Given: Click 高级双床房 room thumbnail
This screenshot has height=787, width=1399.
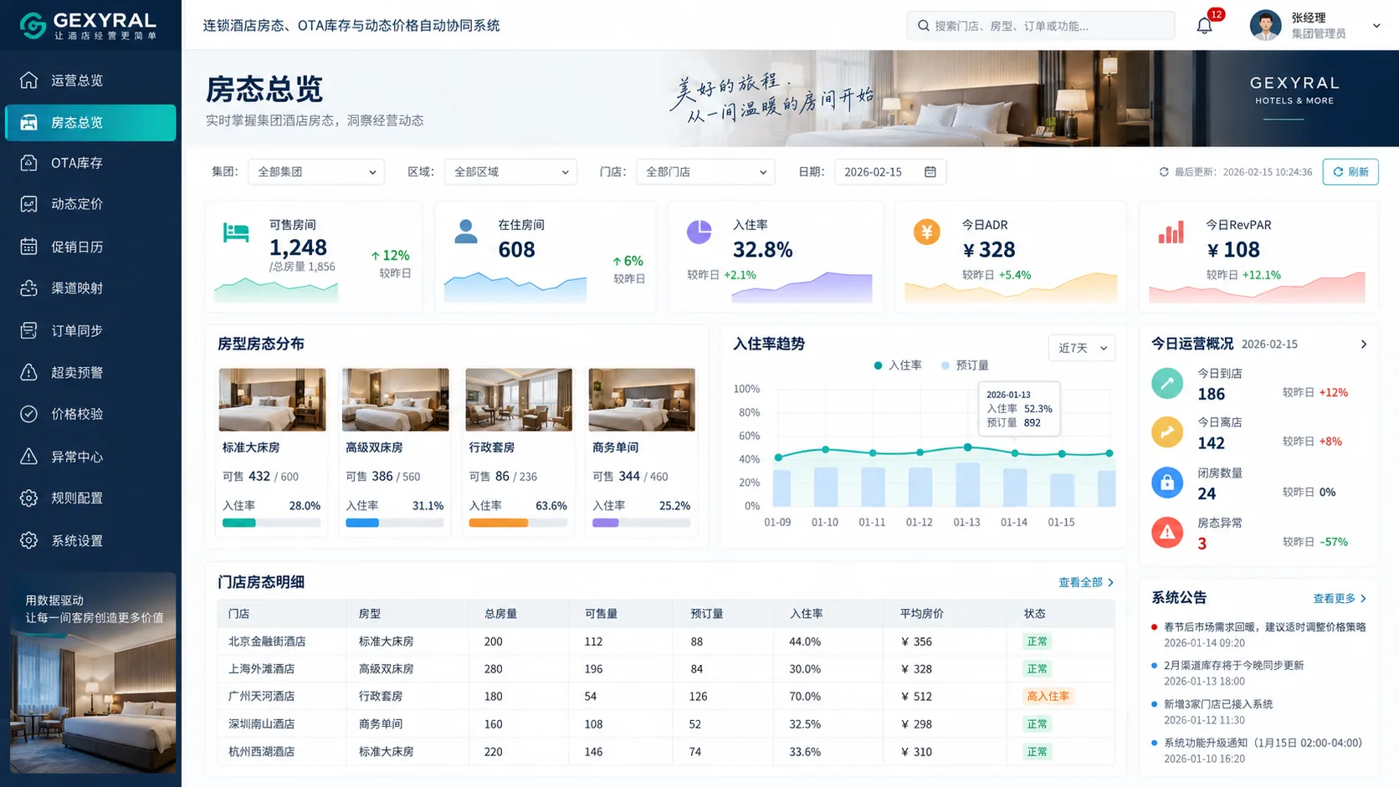Looking at the screenshot, I should pyautogui.click(x=395, y=400).
